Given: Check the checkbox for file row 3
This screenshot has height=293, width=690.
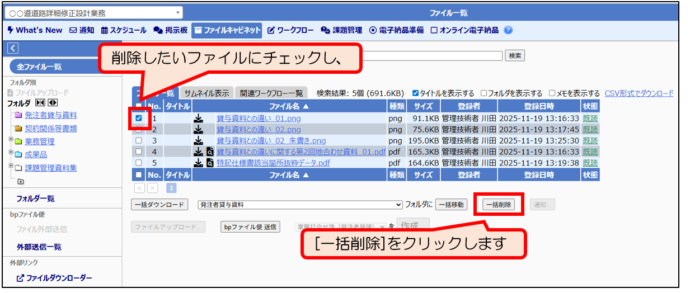Looking at the screenshot, I should tap(139, 141).
